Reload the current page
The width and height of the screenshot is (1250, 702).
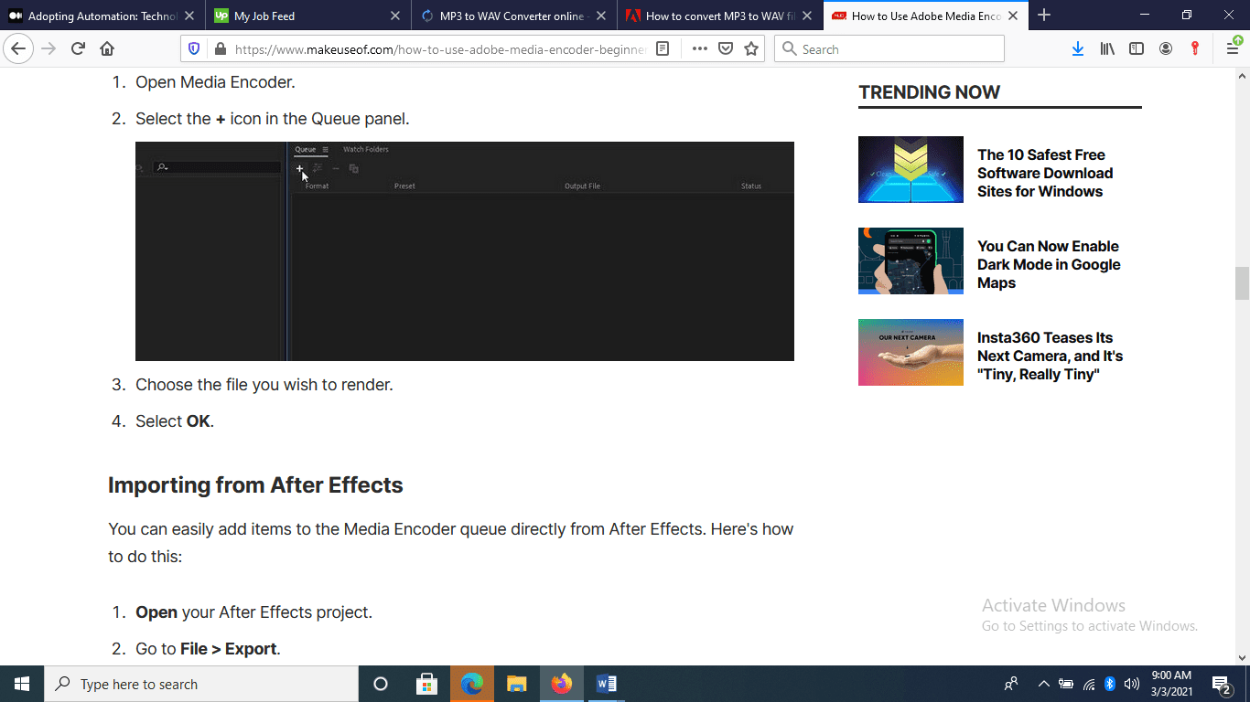(x=78, y=48)
